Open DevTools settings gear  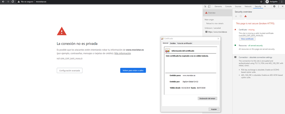pyautogui.click(x=274, y=6)
